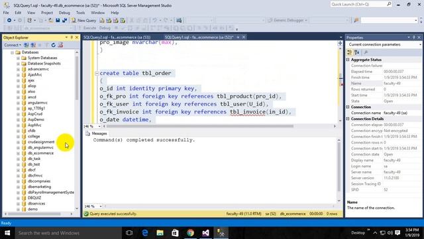Open Activity Monitor from the toolbar

[179, 21]
